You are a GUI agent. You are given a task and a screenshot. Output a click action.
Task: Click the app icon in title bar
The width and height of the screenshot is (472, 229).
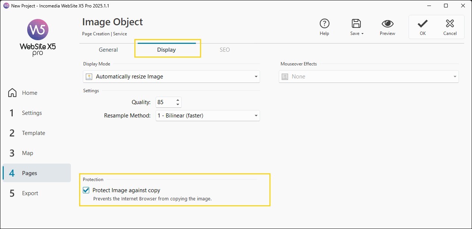point(6,6)
